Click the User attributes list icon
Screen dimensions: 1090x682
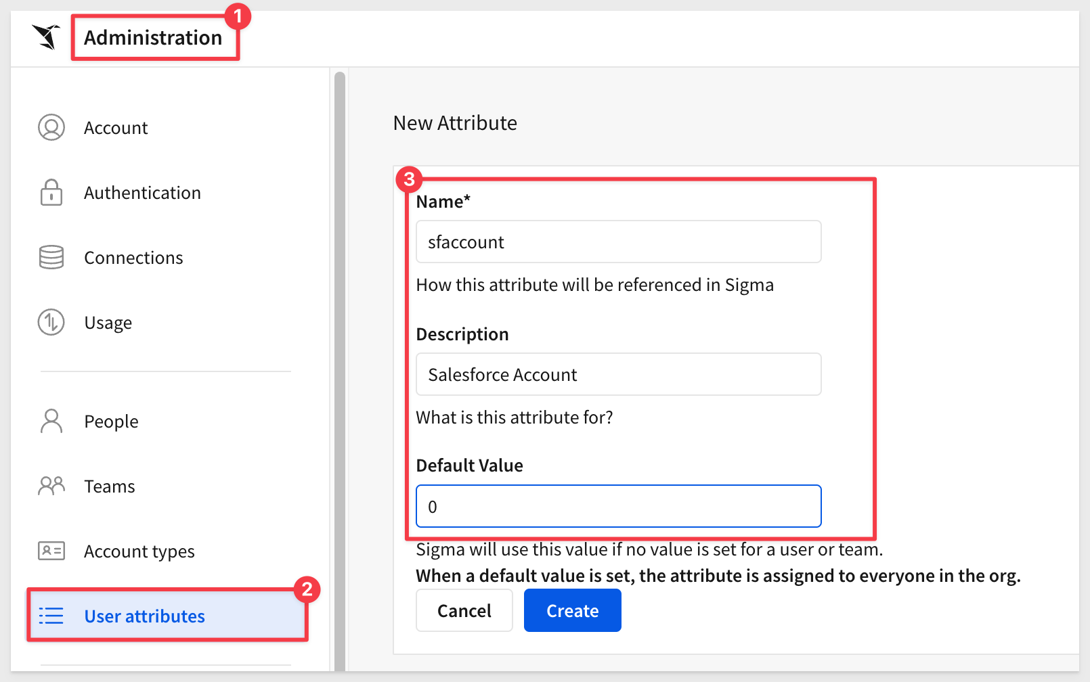(51, 616)
